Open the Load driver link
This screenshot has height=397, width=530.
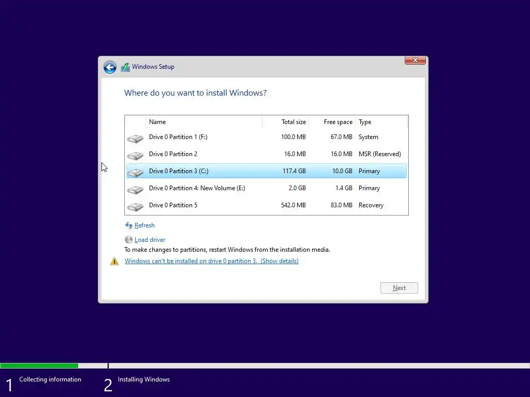click(150, 240)
